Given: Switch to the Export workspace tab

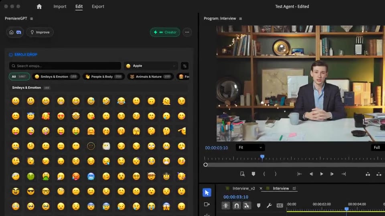Looking at the screenshot, I should [x=98, y=6].
